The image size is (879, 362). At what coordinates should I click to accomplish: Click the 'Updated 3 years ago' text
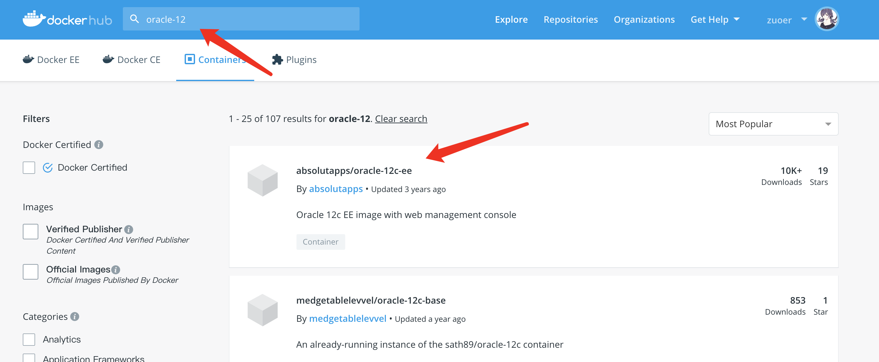click(408, 189)
